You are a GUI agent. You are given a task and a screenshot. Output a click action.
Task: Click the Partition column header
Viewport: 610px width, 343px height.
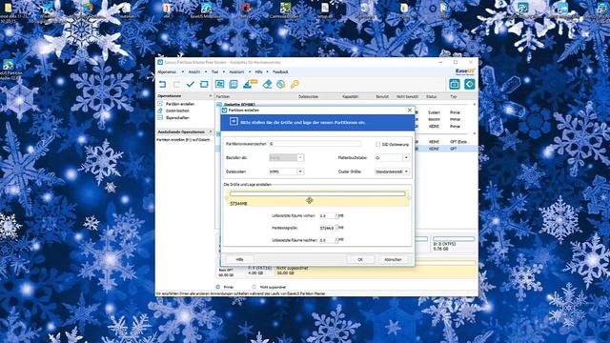pyautogui.click(x=223, y=96)
